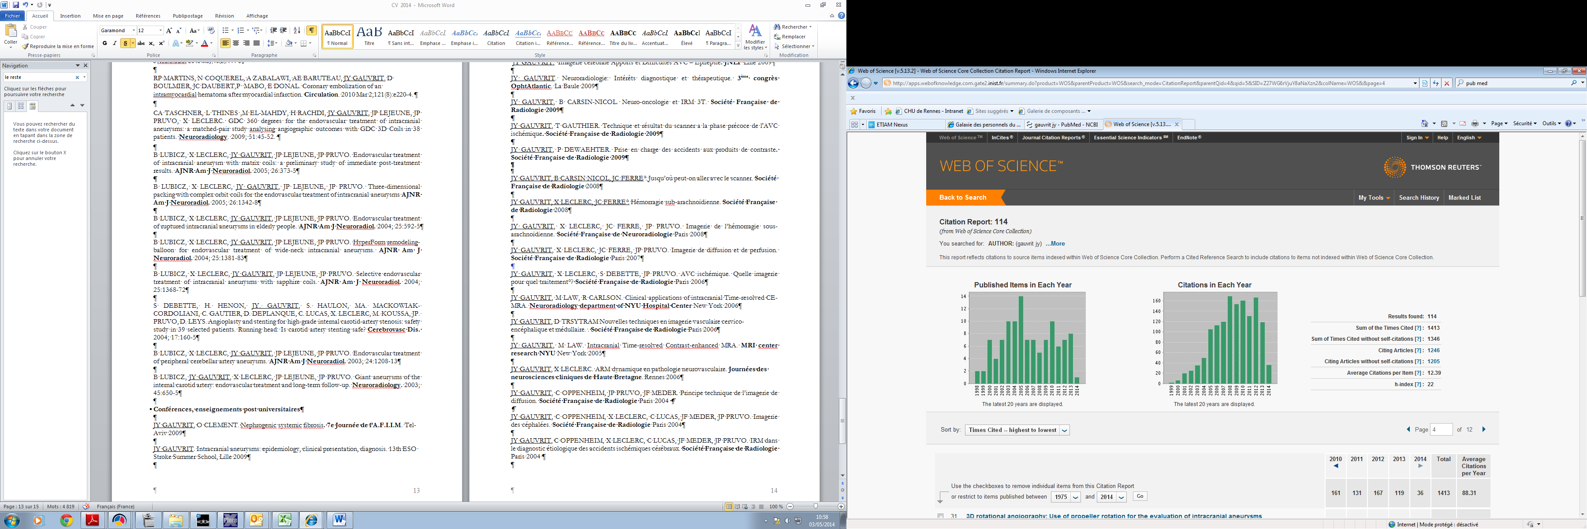Image resolution: width=1587 pixels, height=529 pixels.
Task: Click Reproduire la mise en forme painter
Action: [58, 46]
